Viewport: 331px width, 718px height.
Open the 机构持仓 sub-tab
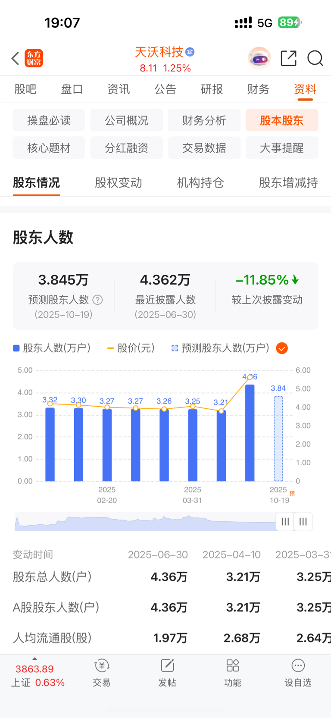coord(200,183)
